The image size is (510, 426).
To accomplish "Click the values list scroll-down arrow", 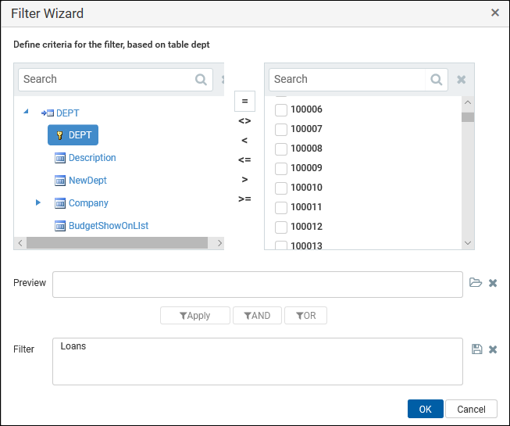I will click(468, 243).
